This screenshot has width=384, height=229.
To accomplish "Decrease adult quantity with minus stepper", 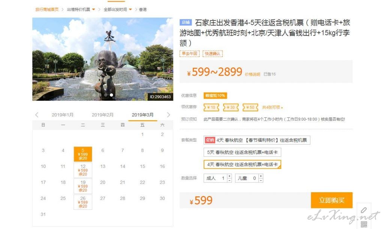I will tap(229, 180).
